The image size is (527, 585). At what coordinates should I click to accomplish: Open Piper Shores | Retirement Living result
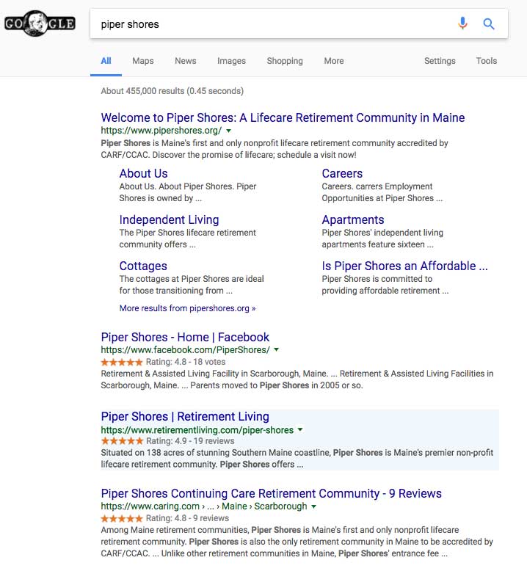pyautogui.click(x=185, y=416)
